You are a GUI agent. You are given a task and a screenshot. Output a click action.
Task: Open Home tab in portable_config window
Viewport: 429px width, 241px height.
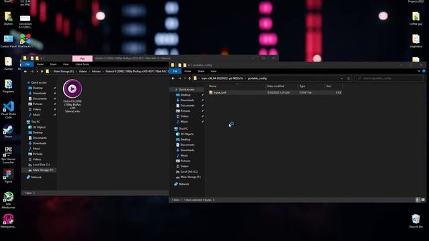(188, 71)
